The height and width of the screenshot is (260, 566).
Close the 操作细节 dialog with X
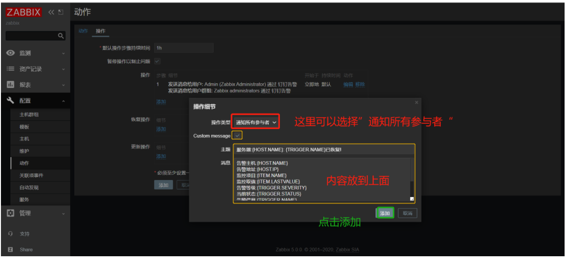point(416,102)
